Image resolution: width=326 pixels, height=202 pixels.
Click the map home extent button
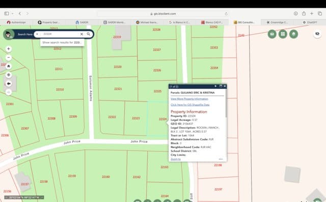coord(9,66)
